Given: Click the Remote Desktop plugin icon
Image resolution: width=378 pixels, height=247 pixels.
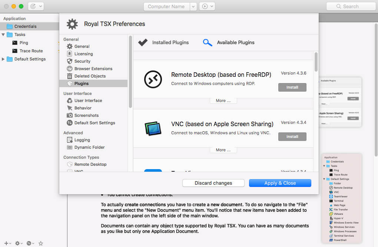Looking at the screenshot, I should 153,79.
